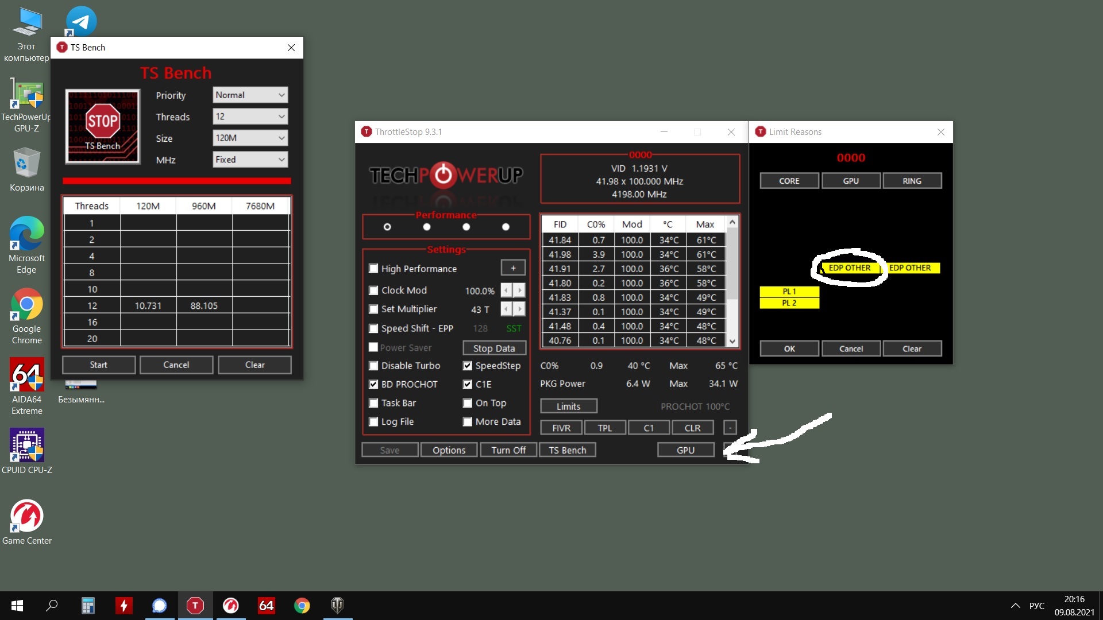This screenshot has height=620, width=1103.
Task: Expand the Size dropdown in TS Bench
Action: 250,138
